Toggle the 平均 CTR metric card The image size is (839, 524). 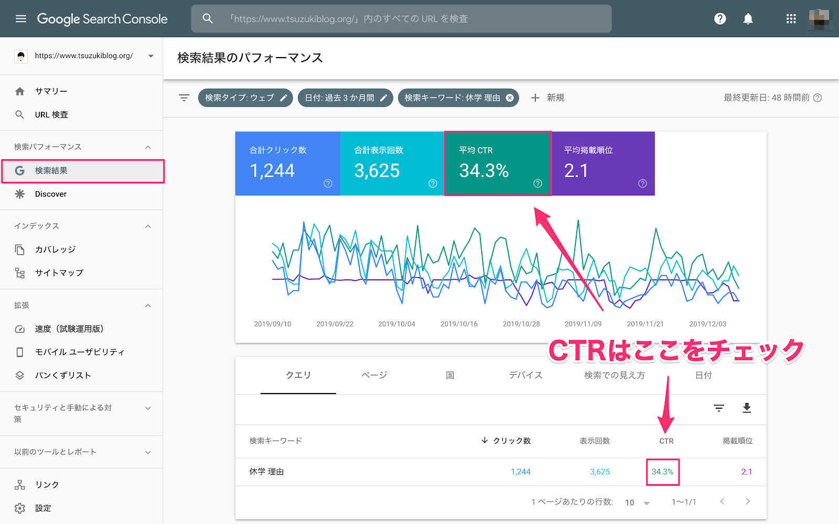[x=498, y=163]
